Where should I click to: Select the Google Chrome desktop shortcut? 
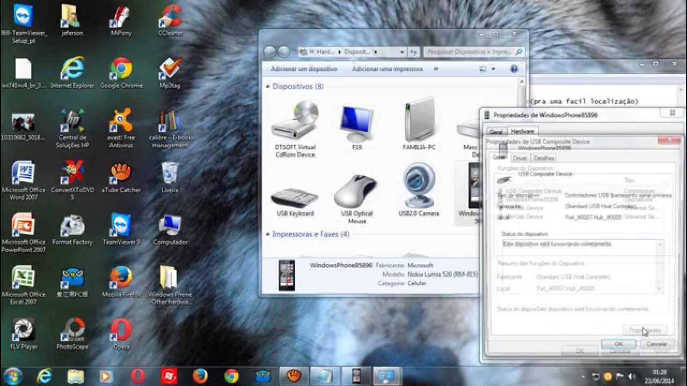point(121,73)
